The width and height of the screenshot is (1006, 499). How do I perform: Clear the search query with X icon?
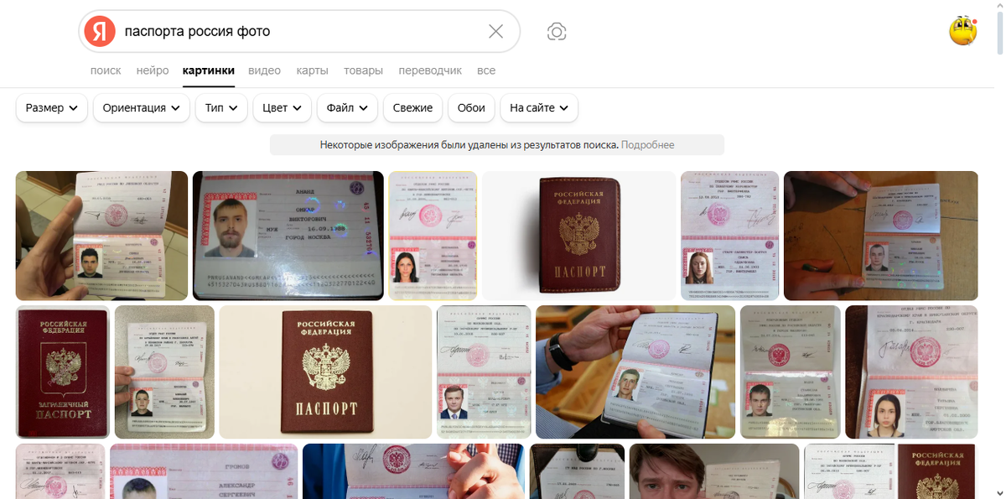pos(495,32)
